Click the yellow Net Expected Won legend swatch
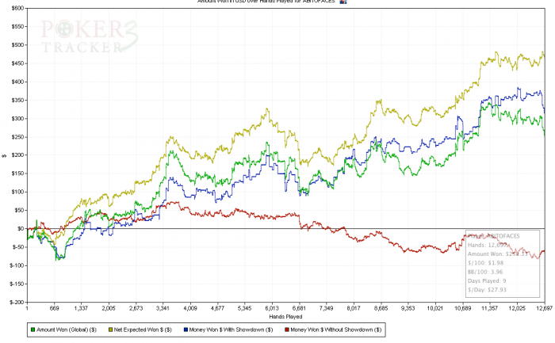 pos(110,330)
